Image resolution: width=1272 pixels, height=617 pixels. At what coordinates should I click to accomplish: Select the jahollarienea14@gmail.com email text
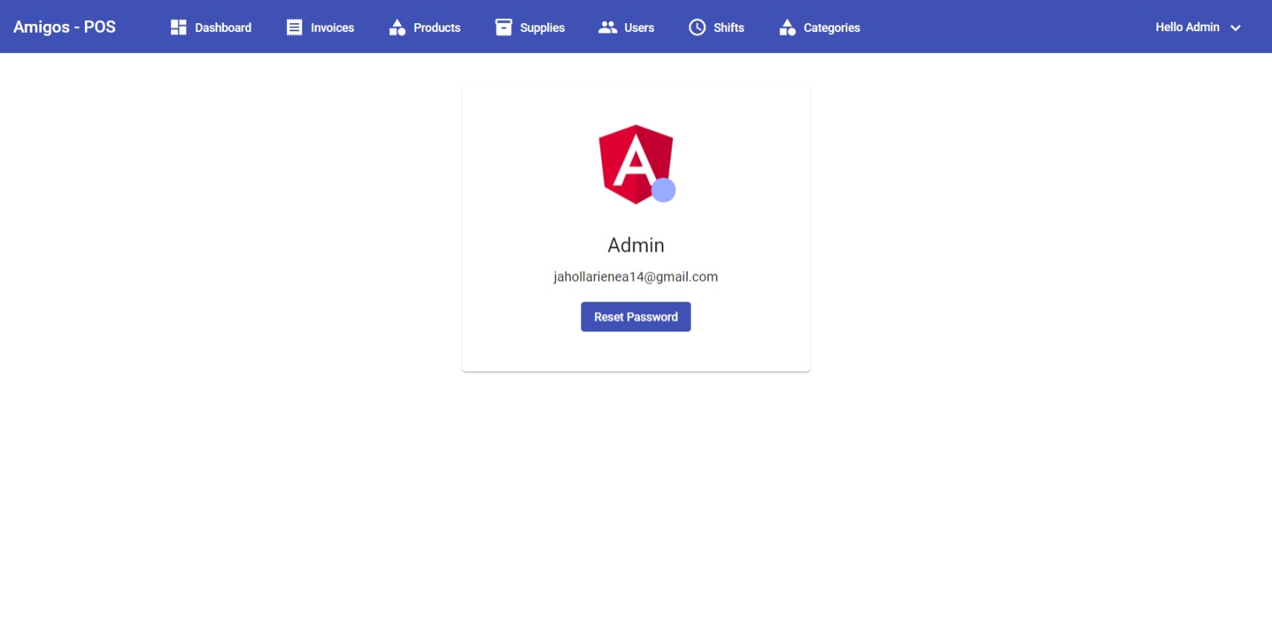click(636, 277)
